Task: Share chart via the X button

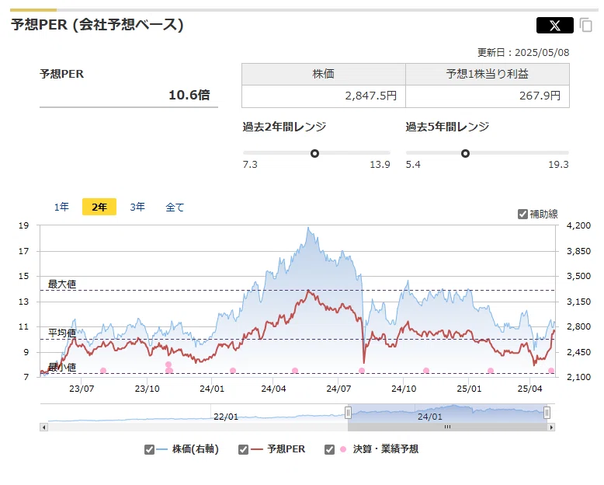Action: [554, 26]
